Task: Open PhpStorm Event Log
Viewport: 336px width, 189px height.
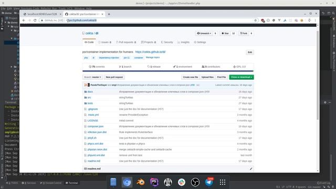Action: point(323,183)
